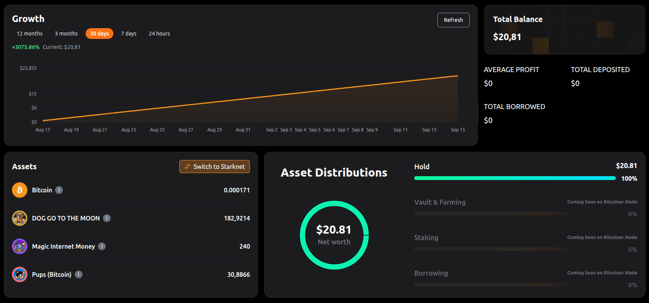Select the 30 days range
649x303 pixels.
click(99, 34)
